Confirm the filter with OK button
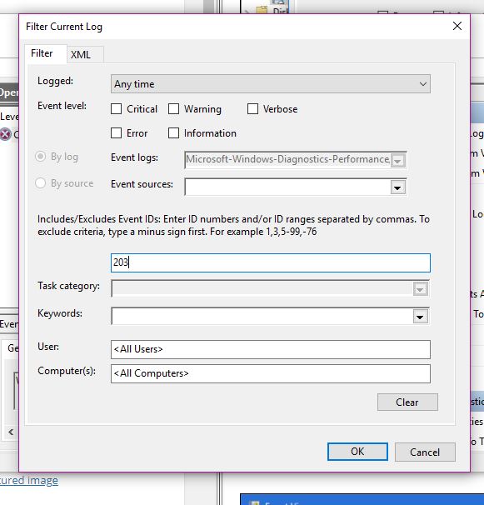484x505 pixels. tap(357, 452)
